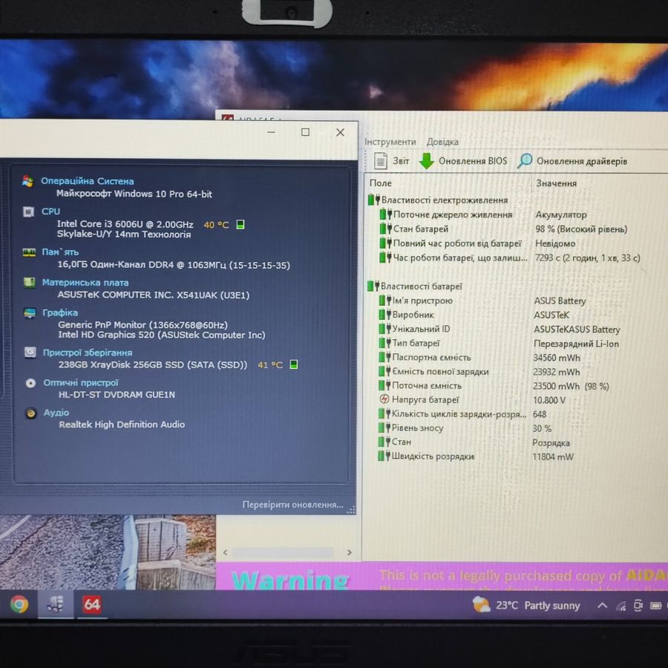Click the battery tray icon
668x668 pixels.
pos(655,606)
